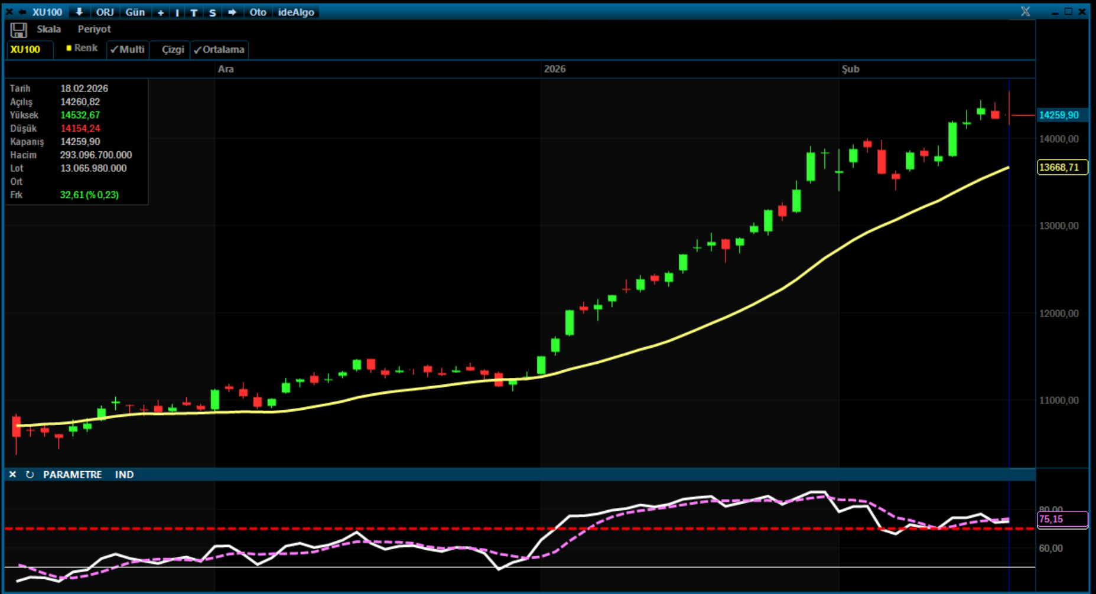Open the IND indicator menu

[x=124, y=475]
